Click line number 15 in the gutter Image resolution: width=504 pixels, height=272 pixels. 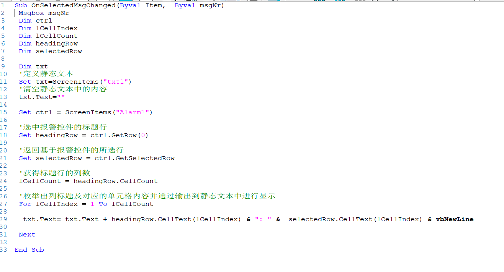pyautogui.click(x=4, y=112)
